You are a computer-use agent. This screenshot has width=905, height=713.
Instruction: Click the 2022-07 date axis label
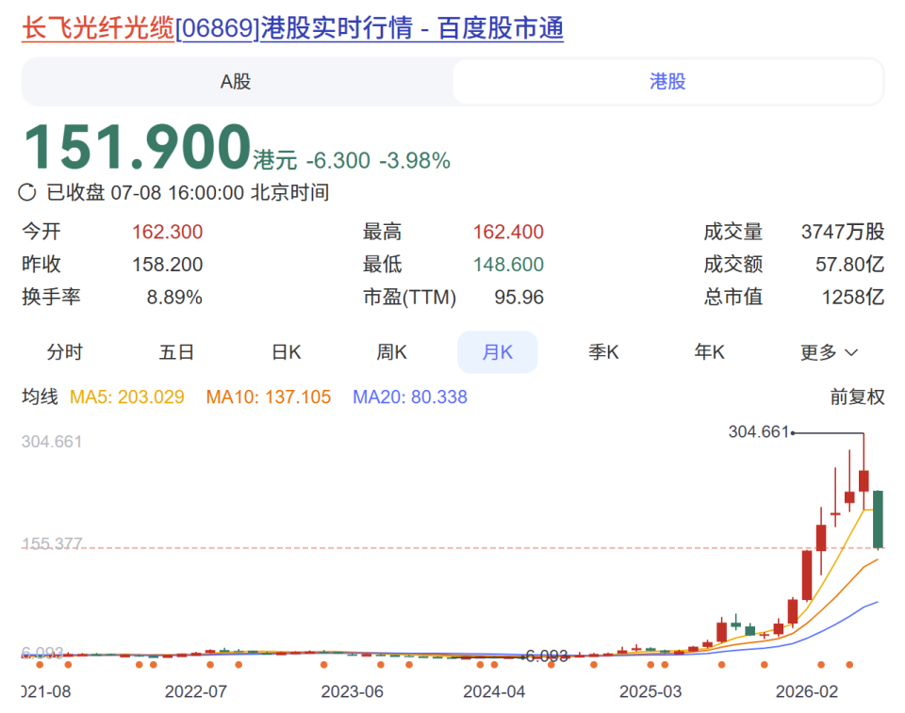click(196, 691)
